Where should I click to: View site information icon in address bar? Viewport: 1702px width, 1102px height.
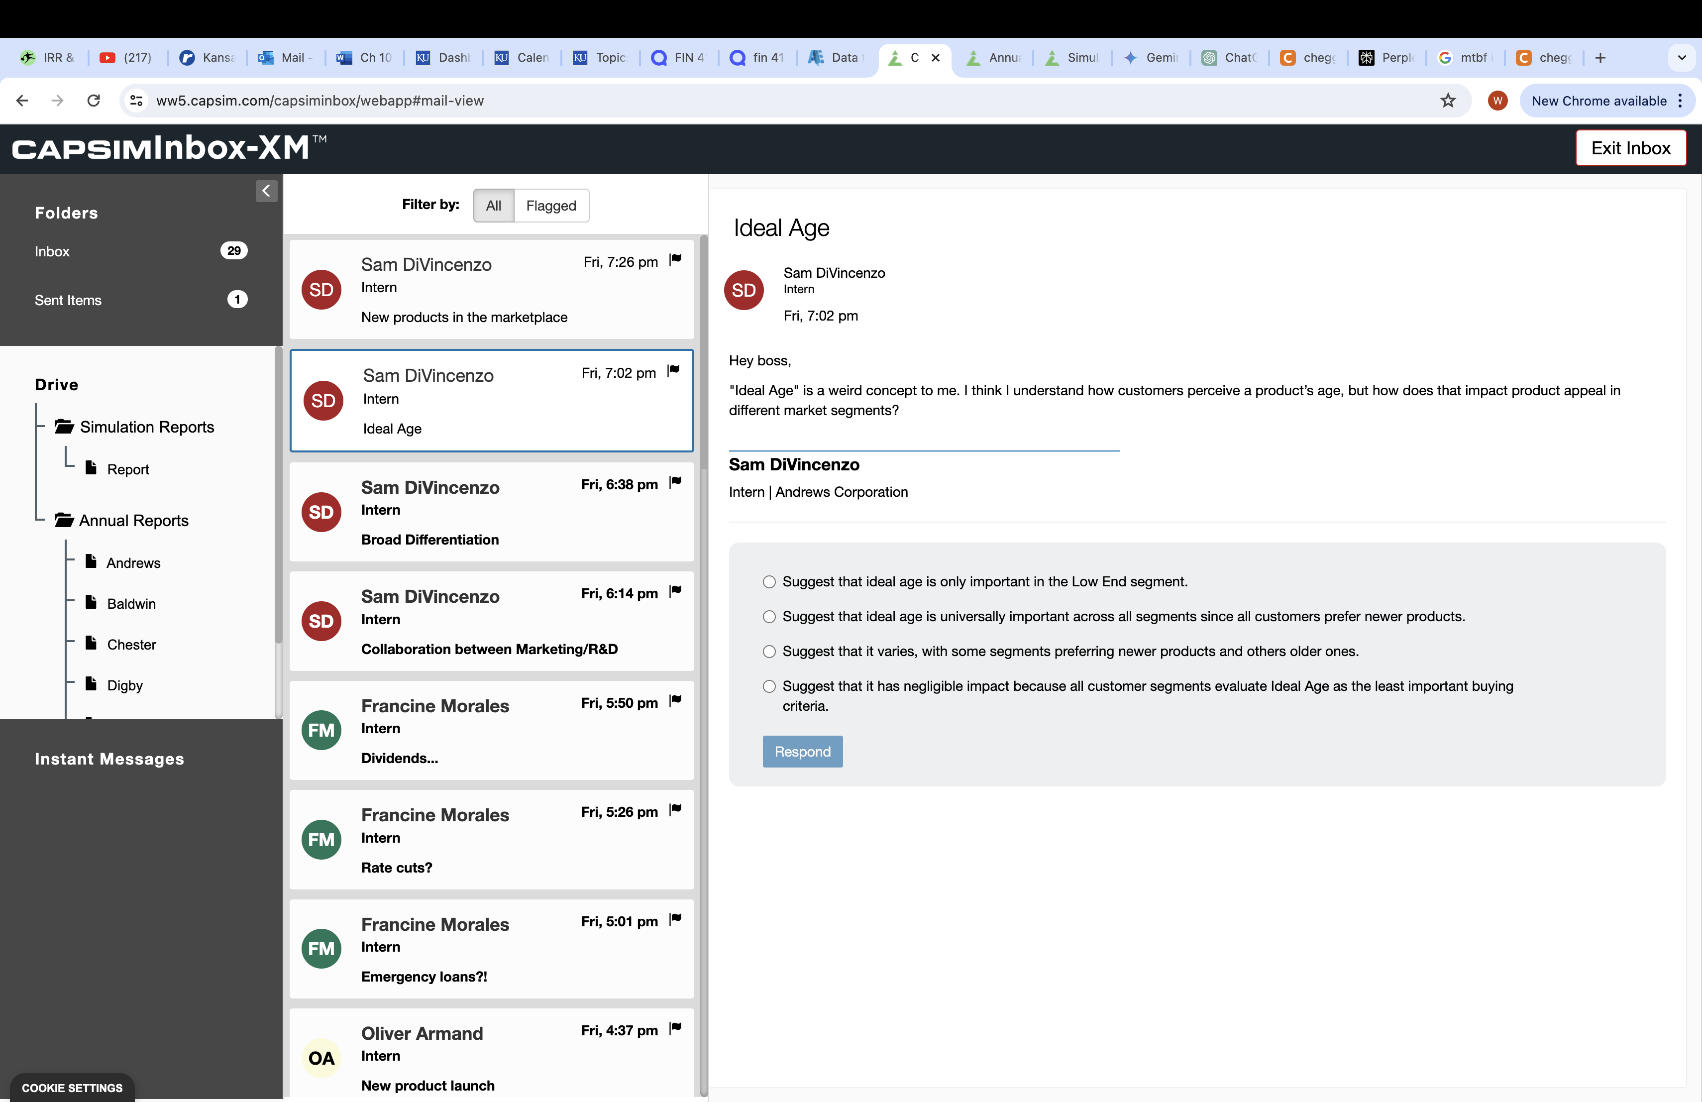136,101
